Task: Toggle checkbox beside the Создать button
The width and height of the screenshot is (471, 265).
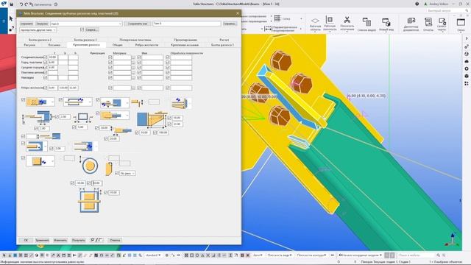Action: 82,29
